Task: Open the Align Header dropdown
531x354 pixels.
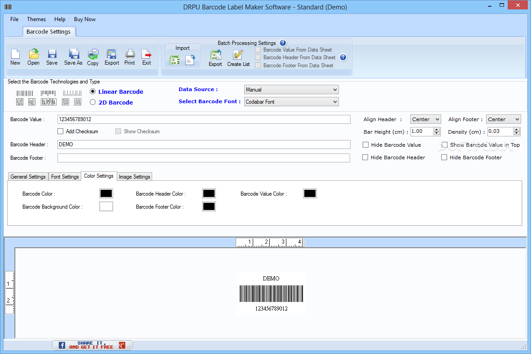Action: (x=426, y=119)
